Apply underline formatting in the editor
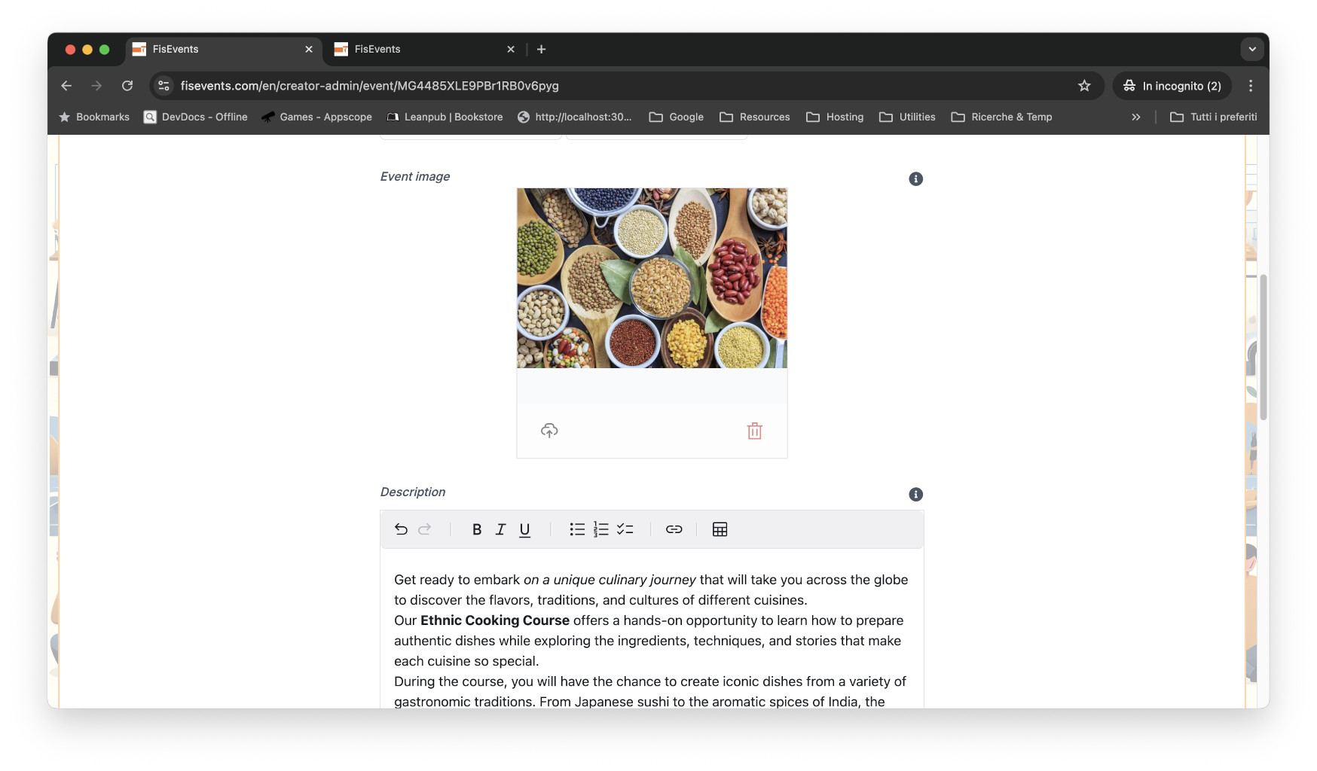The height and width of the screenshot is (771, 1317). click(x=525, y=529)
